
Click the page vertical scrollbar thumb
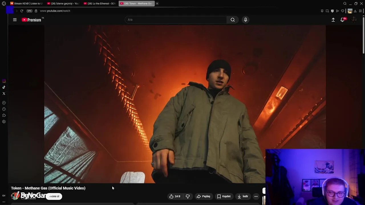coord(364,35)
